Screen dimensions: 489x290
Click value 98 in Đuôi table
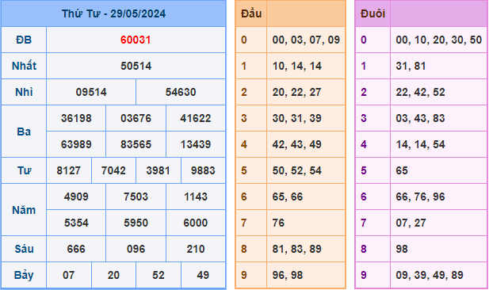click(402, 249)
